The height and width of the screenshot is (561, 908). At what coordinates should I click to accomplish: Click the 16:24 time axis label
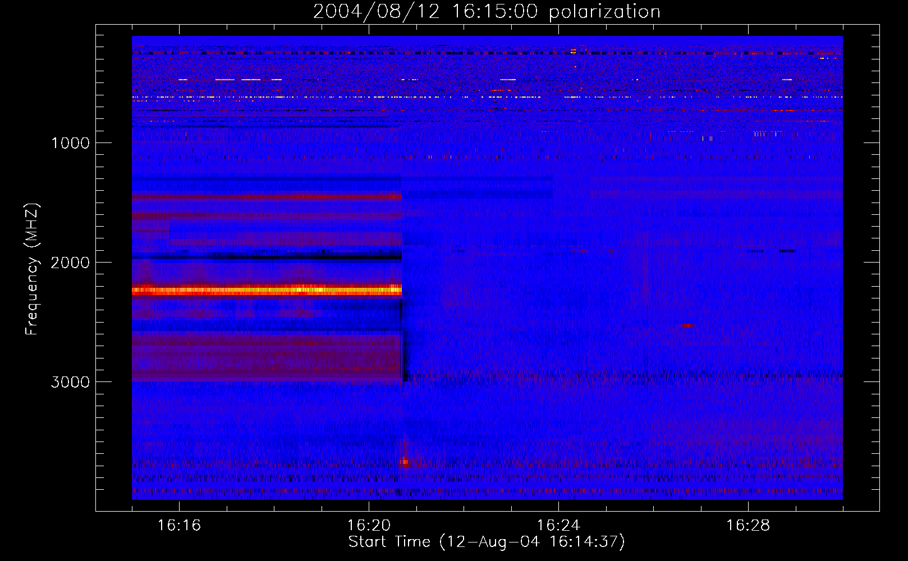(558, 526)
